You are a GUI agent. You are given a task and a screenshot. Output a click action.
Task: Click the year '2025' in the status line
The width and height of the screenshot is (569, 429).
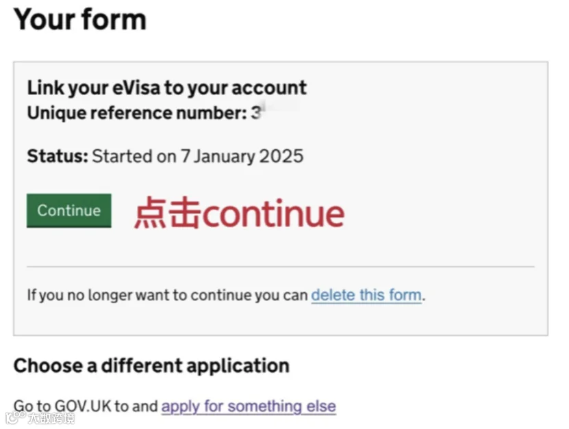click(x=281, y=156)
